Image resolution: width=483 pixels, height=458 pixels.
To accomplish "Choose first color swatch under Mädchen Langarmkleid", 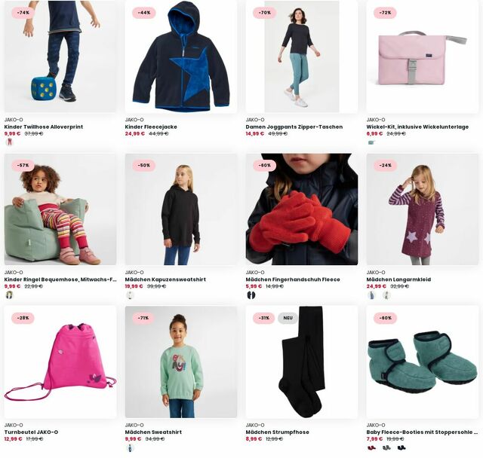I will pos(372,295).
